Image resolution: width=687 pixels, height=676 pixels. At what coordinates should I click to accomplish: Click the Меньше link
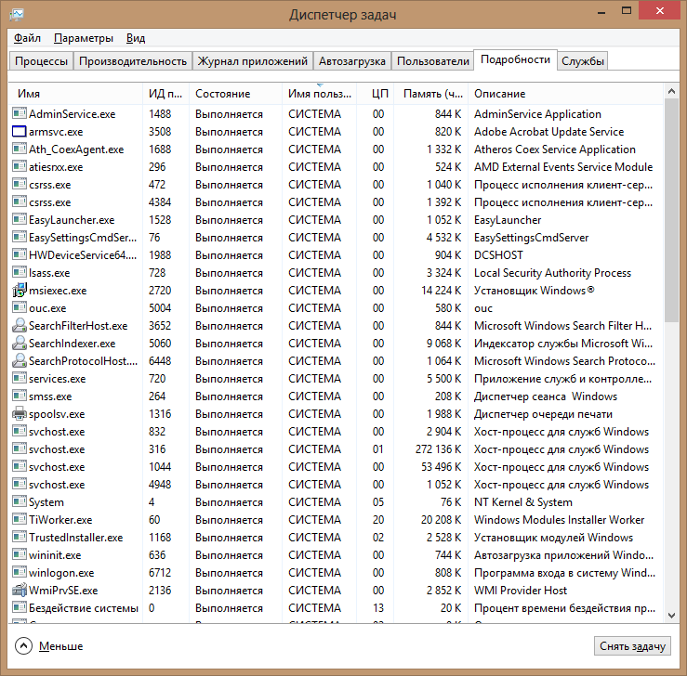pos(60,646)
